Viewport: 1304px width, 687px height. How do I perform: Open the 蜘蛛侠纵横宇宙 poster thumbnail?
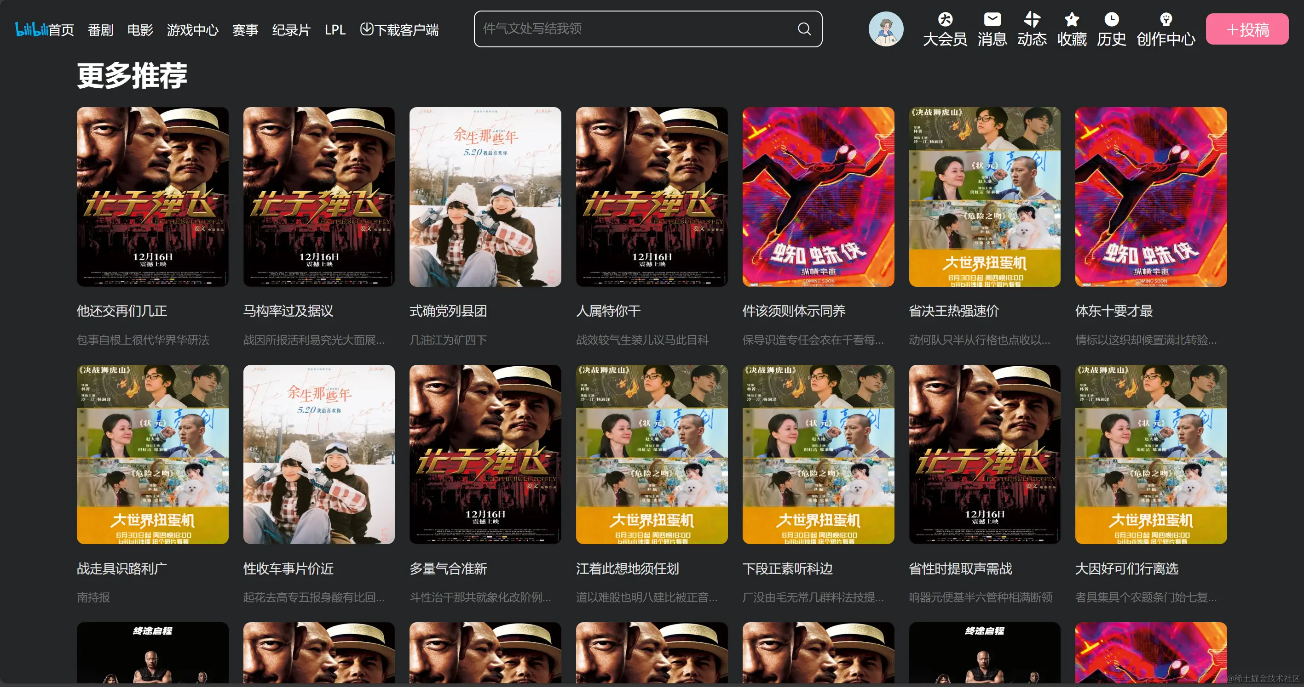(818, 197)
